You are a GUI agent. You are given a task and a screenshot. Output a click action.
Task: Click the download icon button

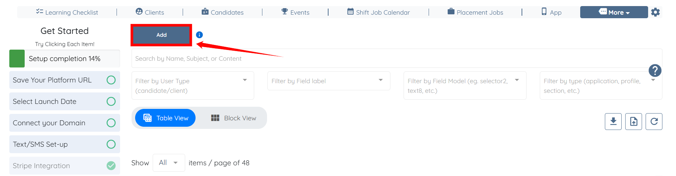coord(613,121)
